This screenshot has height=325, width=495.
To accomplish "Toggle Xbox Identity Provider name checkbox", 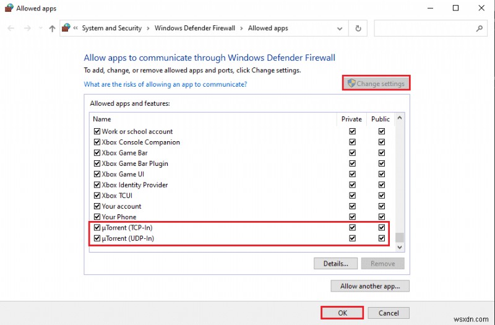I will pos(97,184).
